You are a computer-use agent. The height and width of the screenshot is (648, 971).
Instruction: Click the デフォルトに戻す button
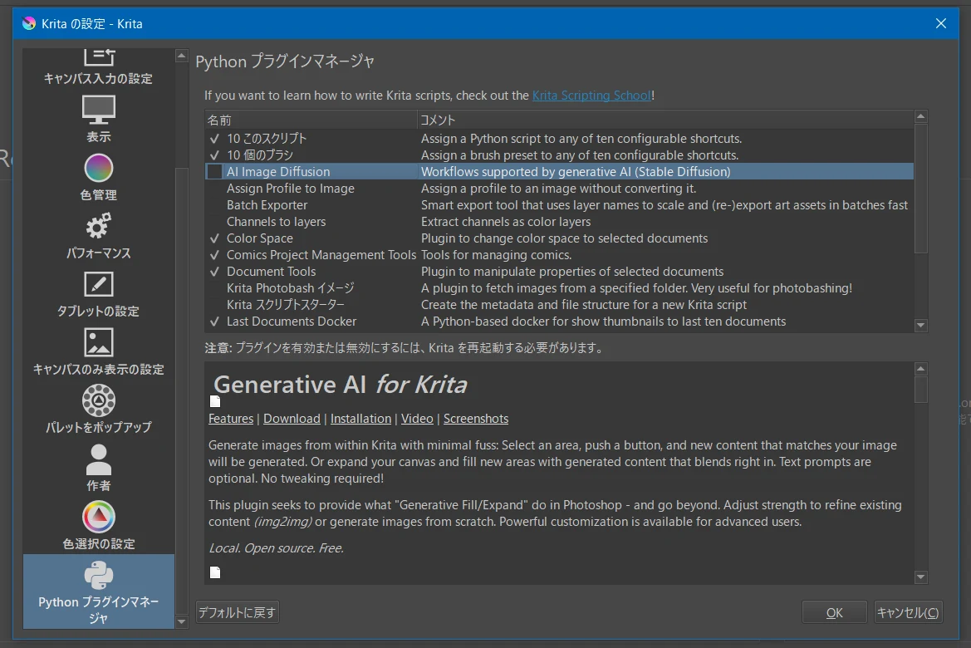(238, 612)
